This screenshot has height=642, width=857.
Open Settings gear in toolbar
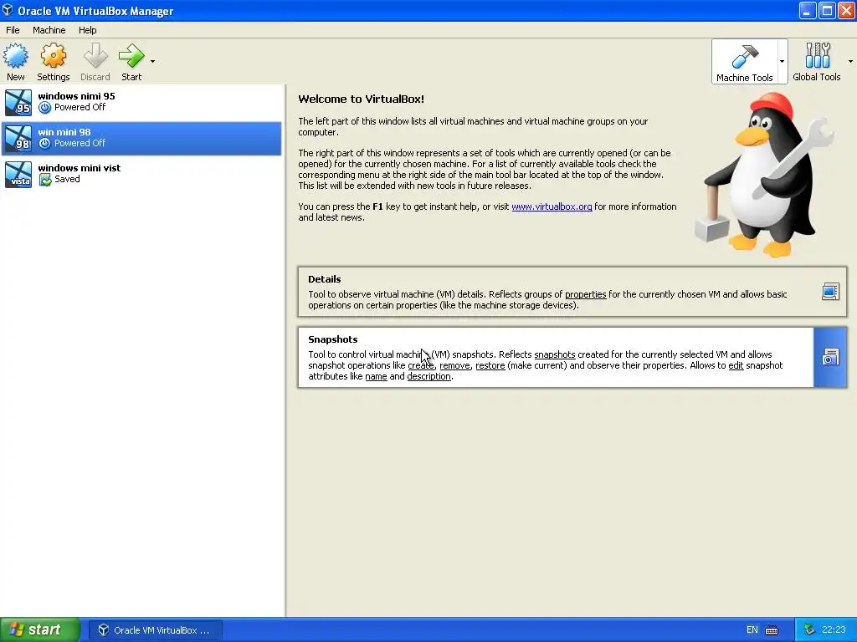point(53,56)
